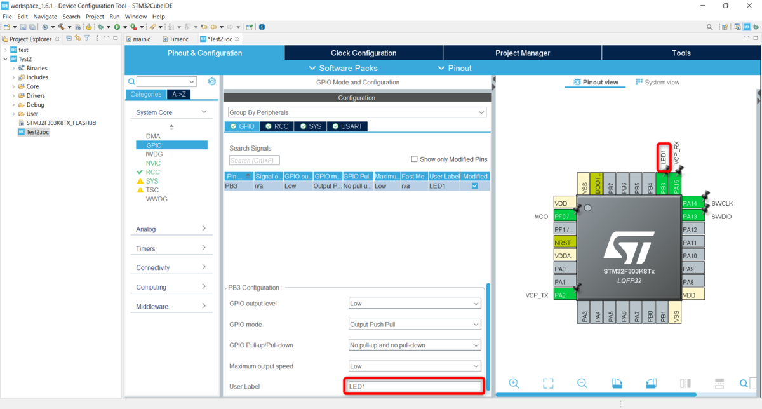Collapse all in Project Explorer

coord(69,39)
